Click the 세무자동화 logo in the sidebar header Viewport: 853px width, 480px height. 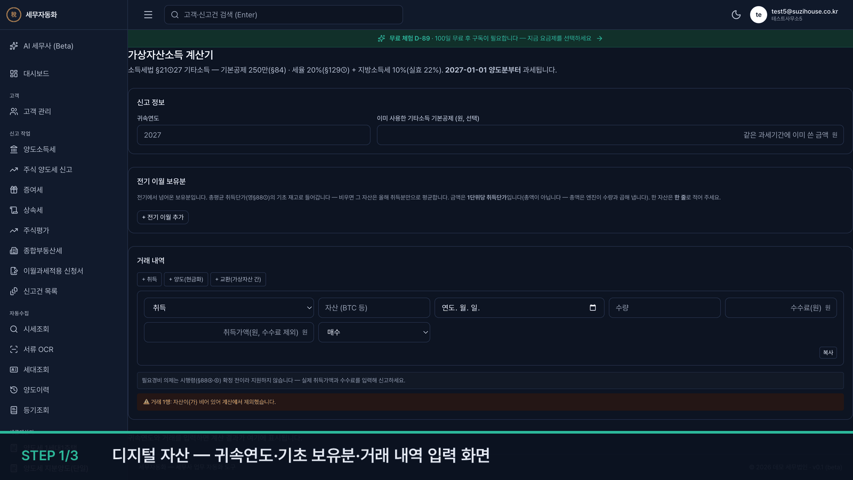click(14, 15)
